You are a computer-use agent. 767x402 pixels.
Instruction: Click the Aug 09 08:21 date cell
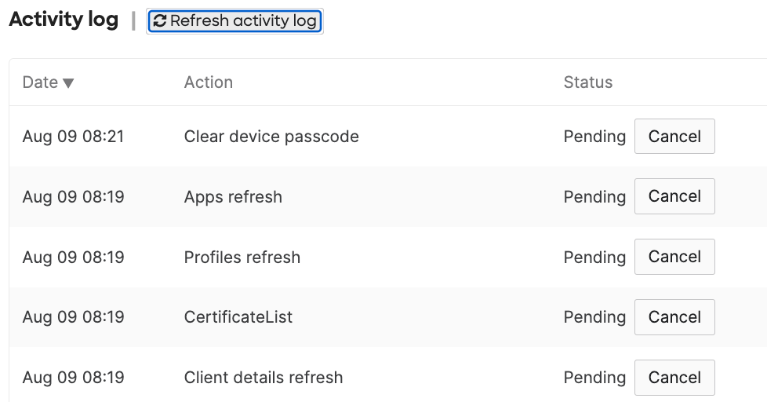[x=73, y=137]
